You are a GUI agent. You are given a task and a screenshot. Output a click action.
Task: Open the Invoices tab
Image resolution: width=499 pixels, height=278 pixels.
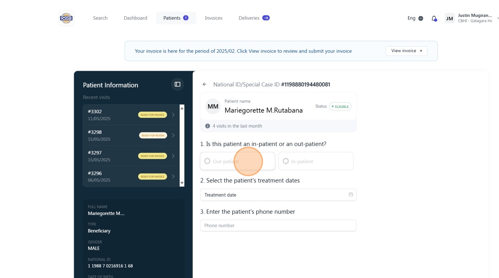click(x=214, y=18)
